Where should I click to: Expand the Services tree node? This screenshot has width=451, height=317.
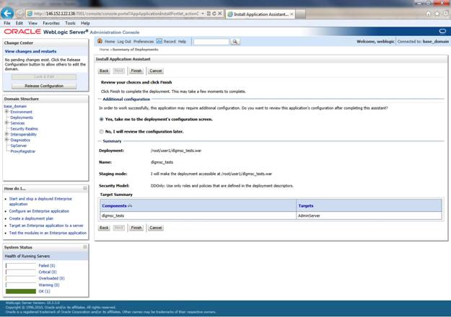6,123
